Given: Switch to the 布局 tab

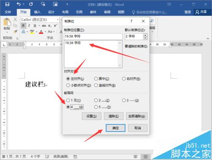Looking at the screenshot, I should pyautogui.click(x=65, y=12).
